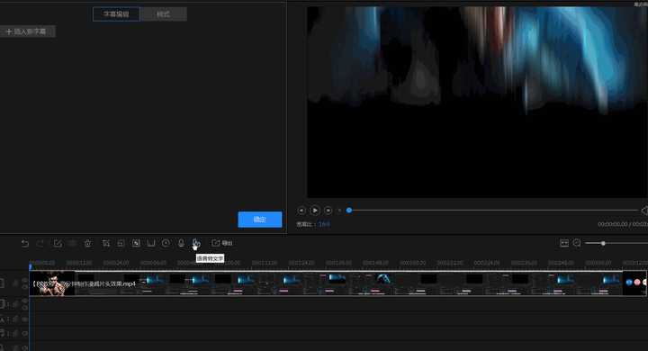Undo the last edit in toolbar
Screen dimensions: 648x351
coord(25,244)
